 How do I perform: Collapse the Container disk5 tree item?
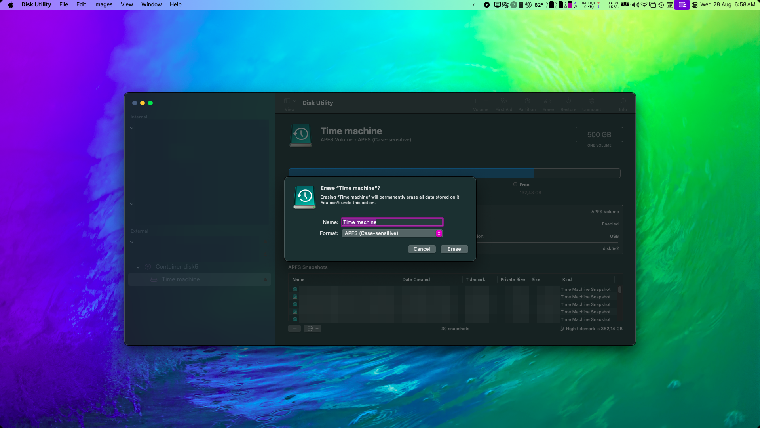[x=138, y=267]
